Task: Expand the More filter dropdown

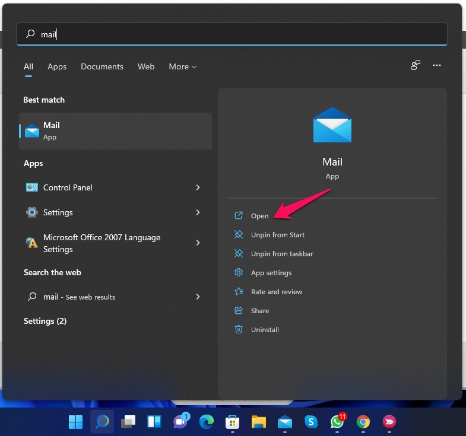Action: [x=182, y=67]
